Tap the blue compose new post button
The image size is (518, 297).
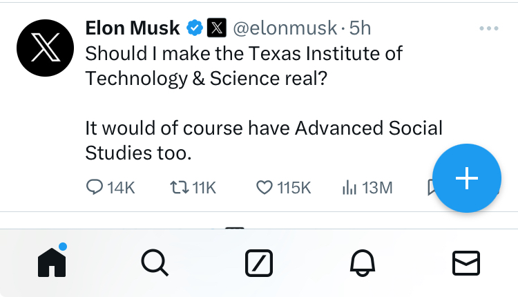click(466, 178)
